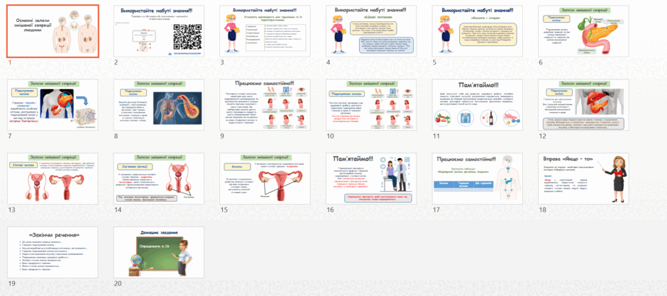The width and height of the screenshot is (667, 296).
Task: Open slide 10 thumbnail
Action: coord(371,105)
